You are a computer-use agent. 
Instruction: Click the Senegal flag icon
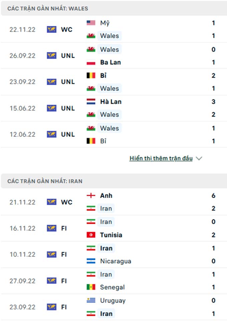[x=91, y=287]
